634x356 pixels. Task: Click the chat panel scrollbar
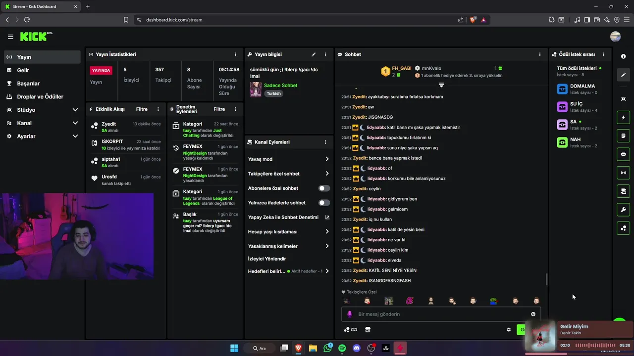(x=547, y=279)
